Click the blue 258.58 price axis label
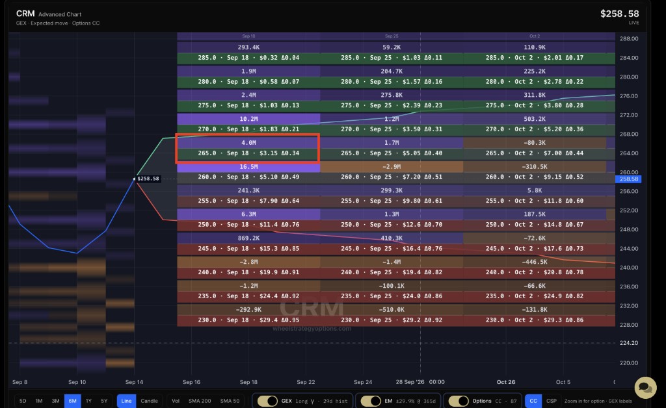 629,179
